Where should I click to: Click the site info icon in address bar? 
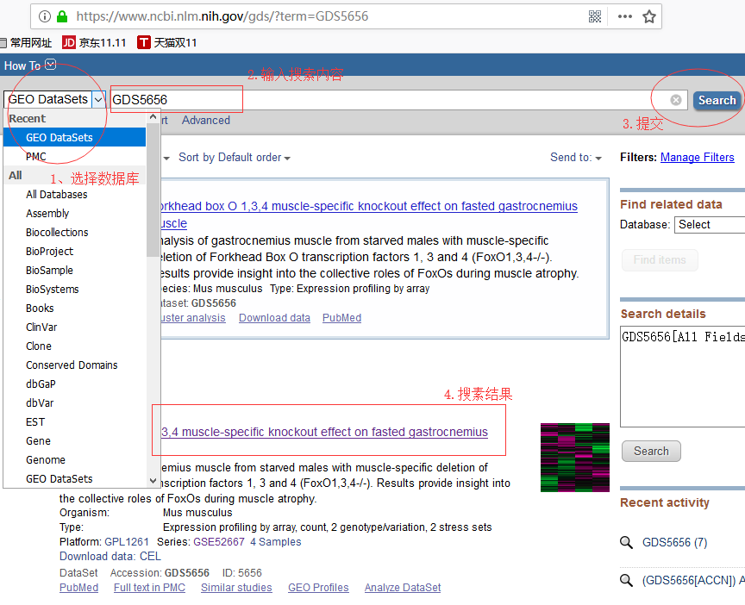point(45,16)
